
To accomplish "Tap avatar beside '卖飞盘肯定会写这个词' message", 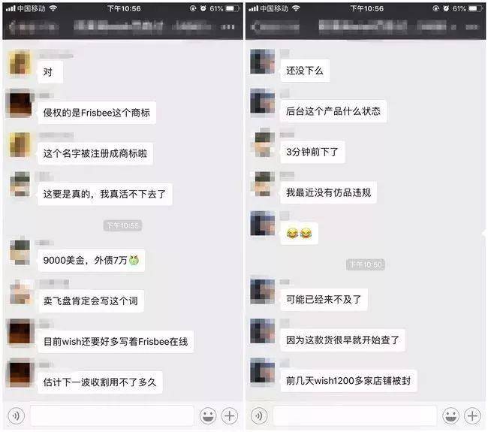I will [21, 292].
